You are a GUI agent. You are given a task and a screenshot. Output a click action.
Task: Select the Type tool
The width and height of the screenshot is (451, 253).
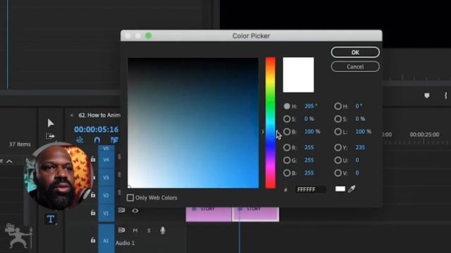pyautogui.click(x=51, y=219)
